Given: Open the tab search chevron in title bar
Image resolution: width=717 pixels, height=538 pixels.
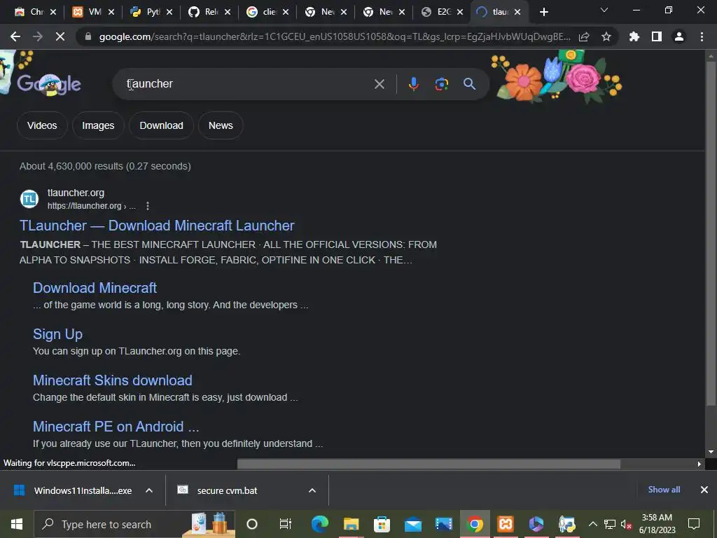Looking at the screenshot, I should tap(604, 10).
